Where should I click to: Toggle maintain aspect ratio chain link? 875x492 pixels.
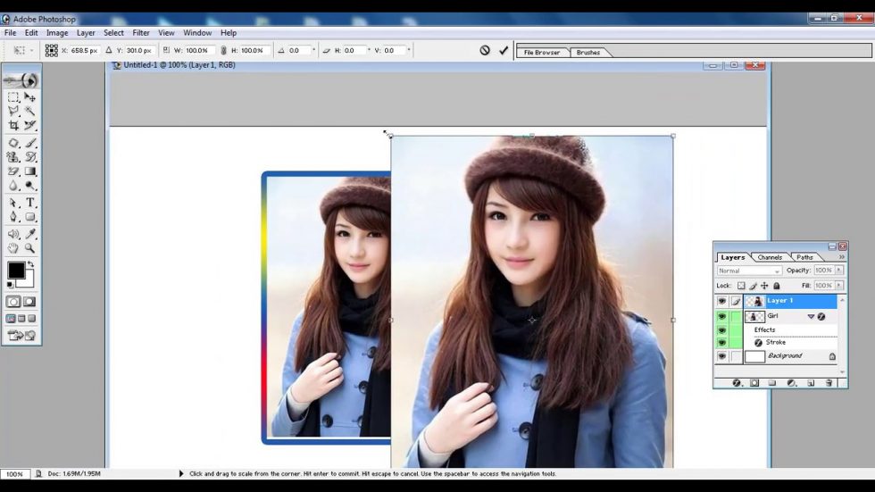(223, 50)
